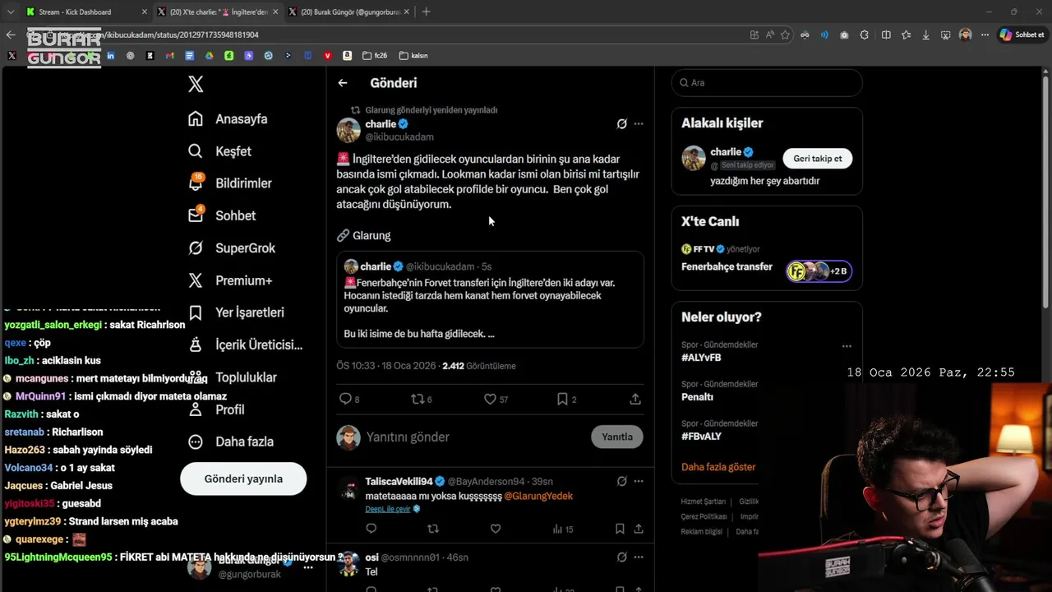Viewport: 1052px width, 592px height.
Task: Click the Gönderi yayınla button
Action: pyautogui.click(x=243, y=479)
